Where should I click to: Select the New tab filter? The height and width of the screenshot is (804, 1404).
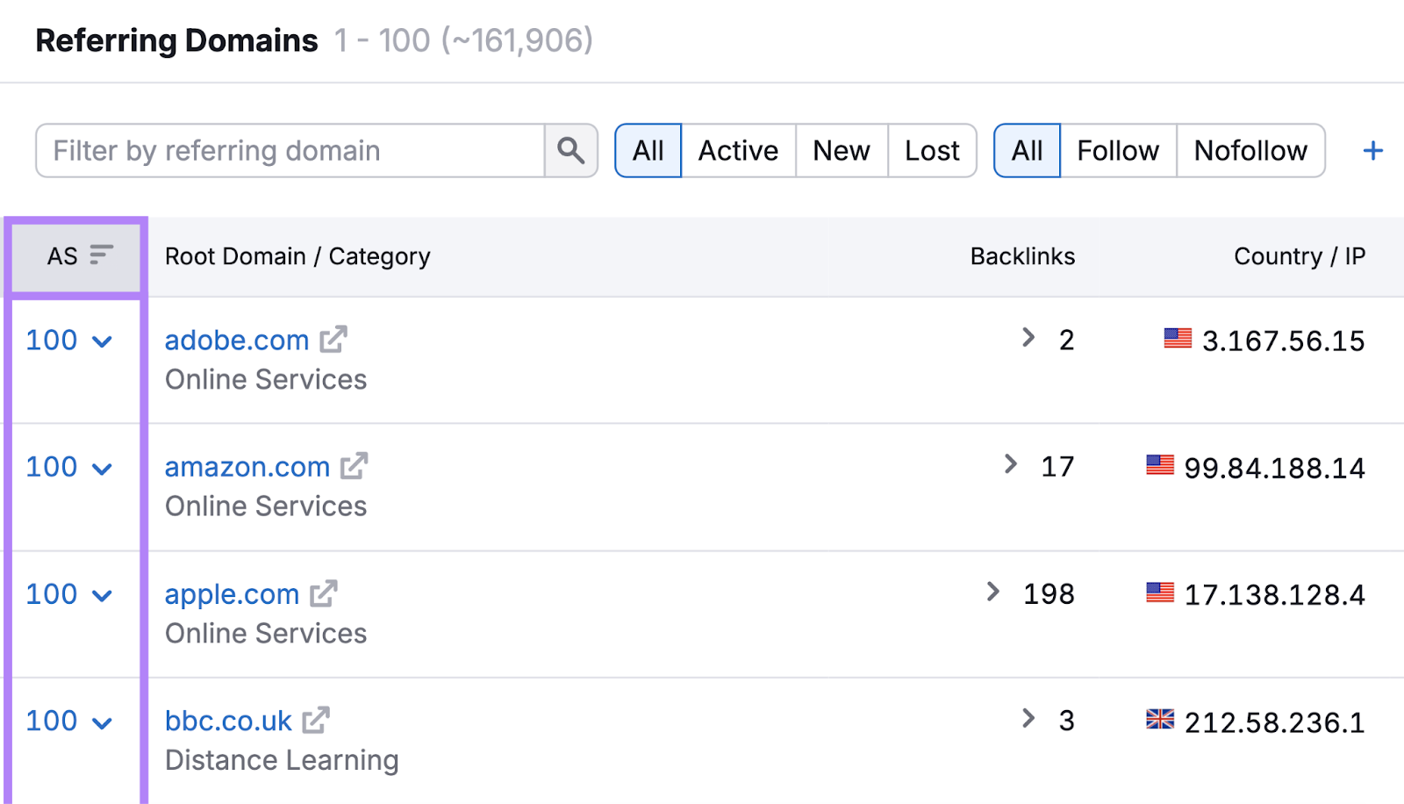[841, 150]
